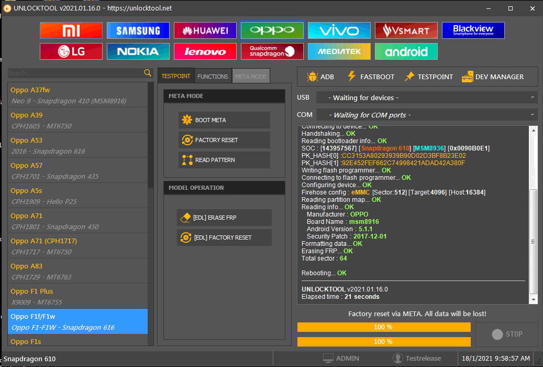The width and height of the screenshot is (543, 367).
Task: Click the EDL Factory Reset icon
Action: pos(185,238)
